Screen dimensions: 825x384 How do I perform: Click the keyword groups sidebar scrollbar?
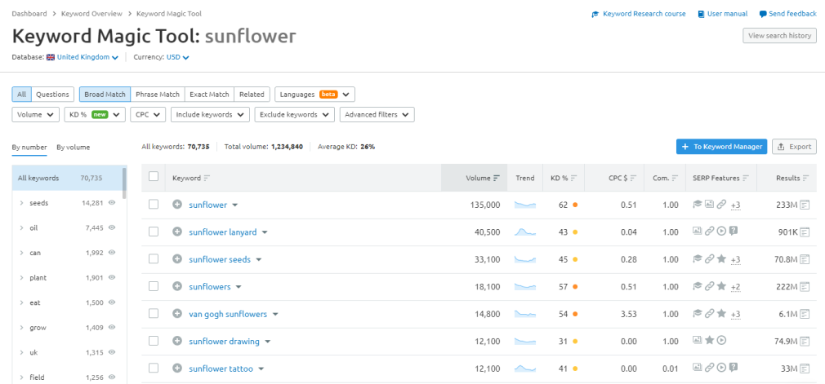coord(124,184)
